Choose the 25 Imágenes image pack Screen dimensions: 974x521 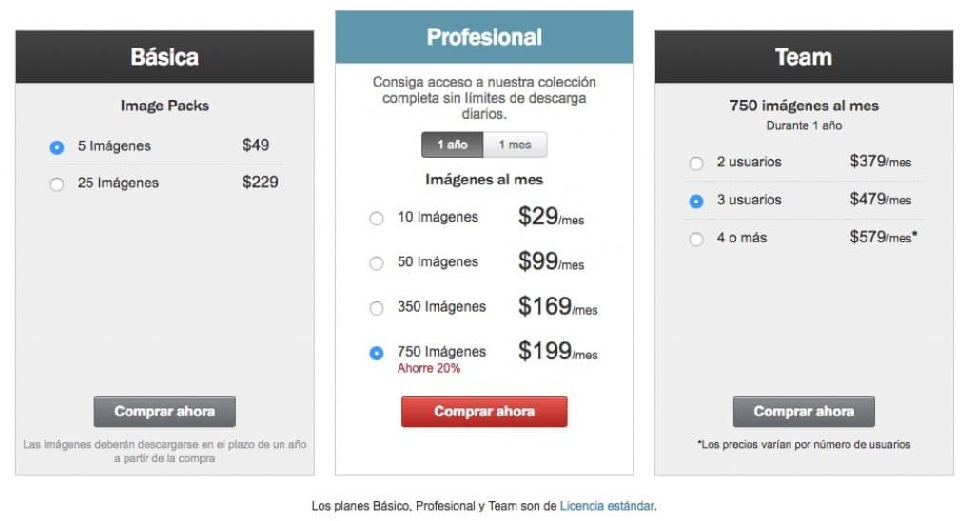57,184
